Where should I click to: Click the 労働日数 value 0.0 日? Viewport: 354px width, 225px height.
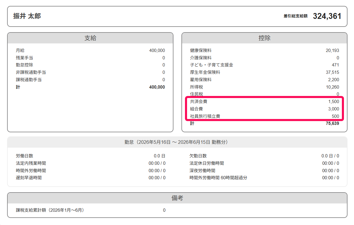coord(159,156)
